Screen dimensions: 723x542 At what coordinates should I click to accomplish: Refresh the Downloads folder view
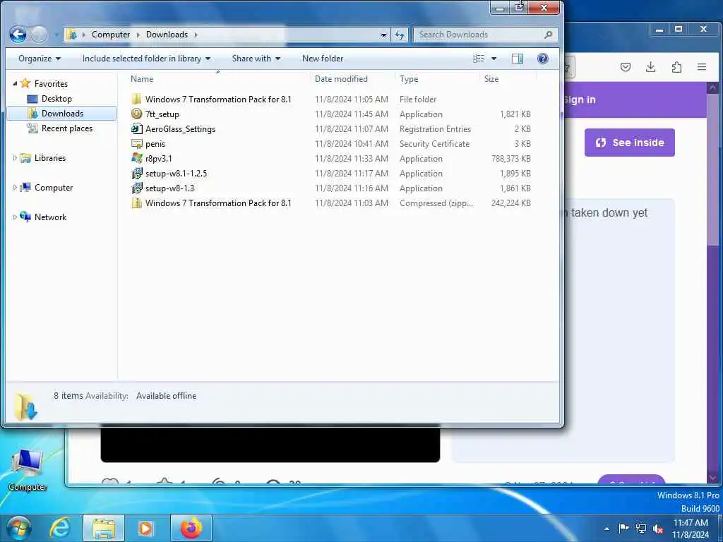click(x=400, y=35)
